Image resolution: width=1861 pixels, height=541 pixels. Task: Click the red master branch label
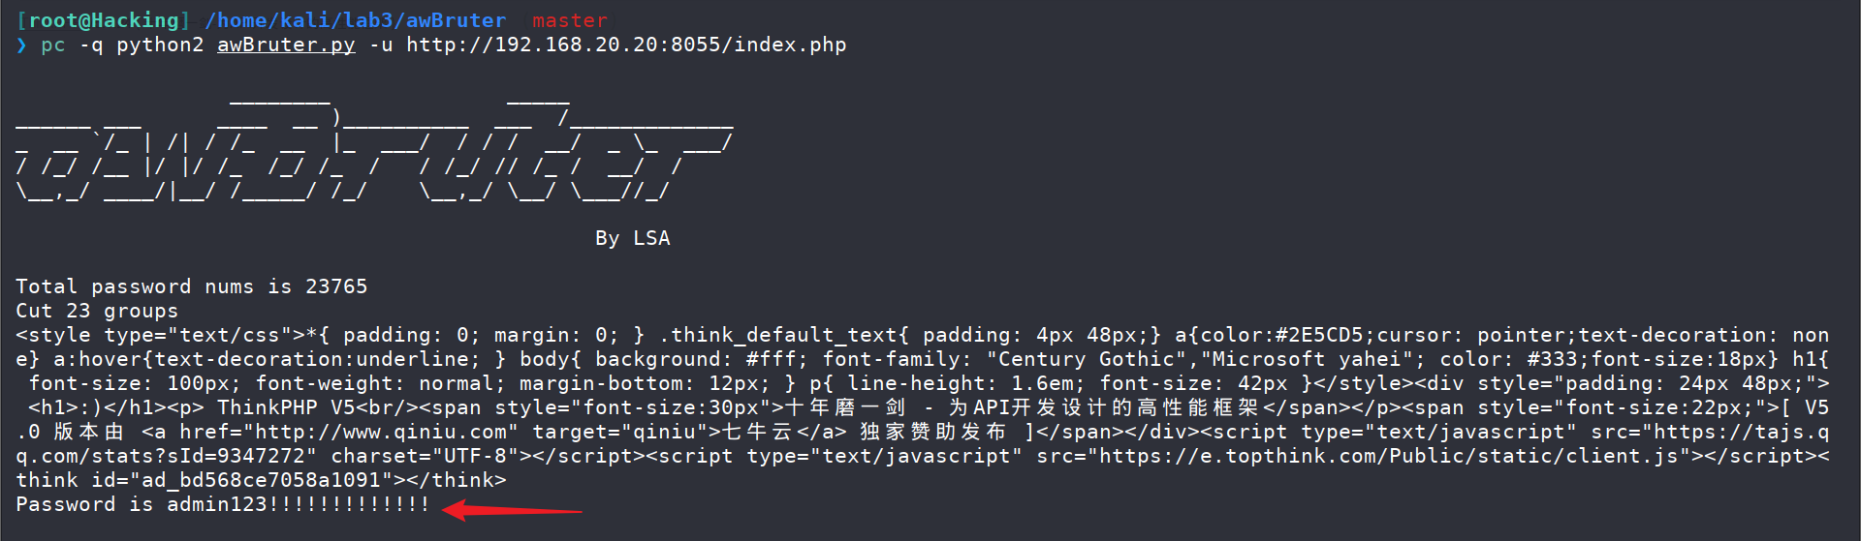tap(570, 20)
